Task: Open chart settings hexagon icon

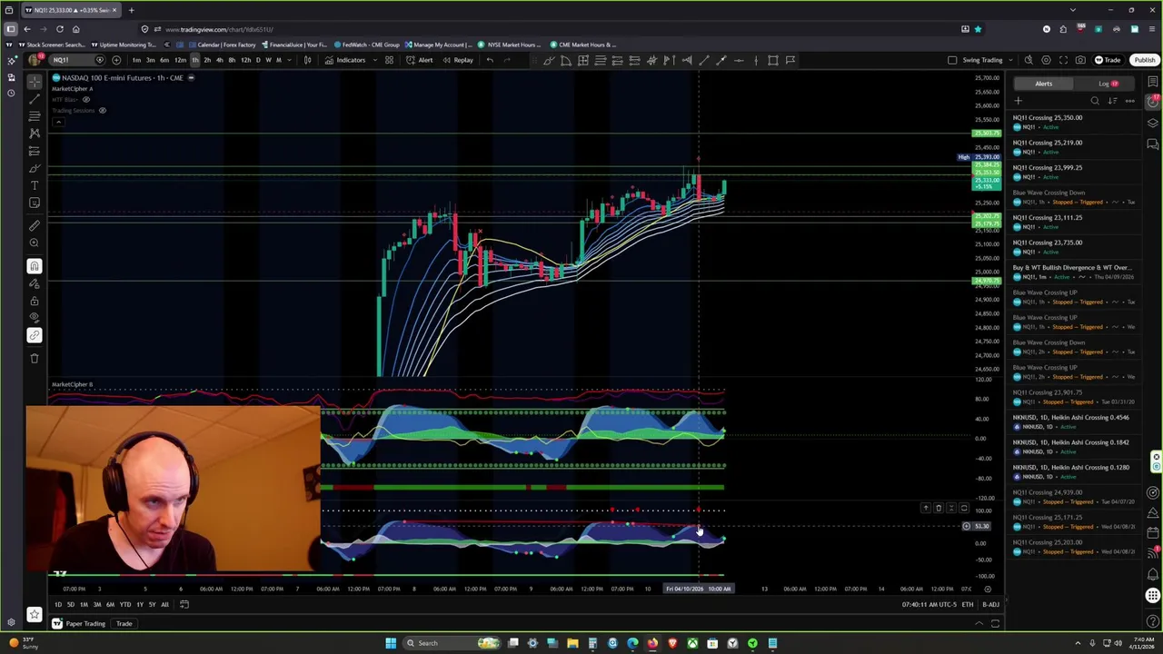Action: point(1046,60)
